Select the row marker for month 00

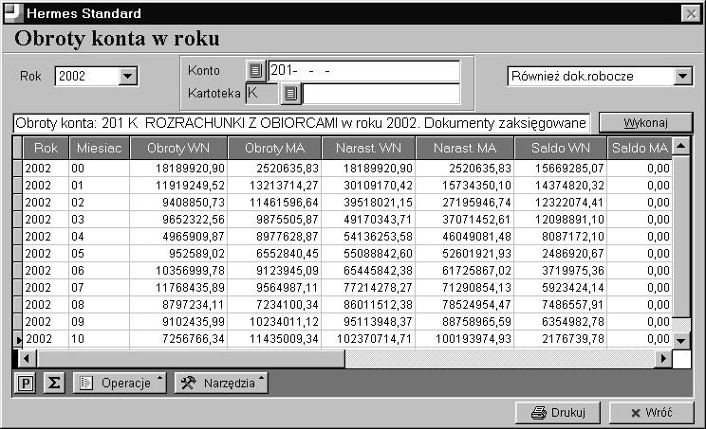18,169
